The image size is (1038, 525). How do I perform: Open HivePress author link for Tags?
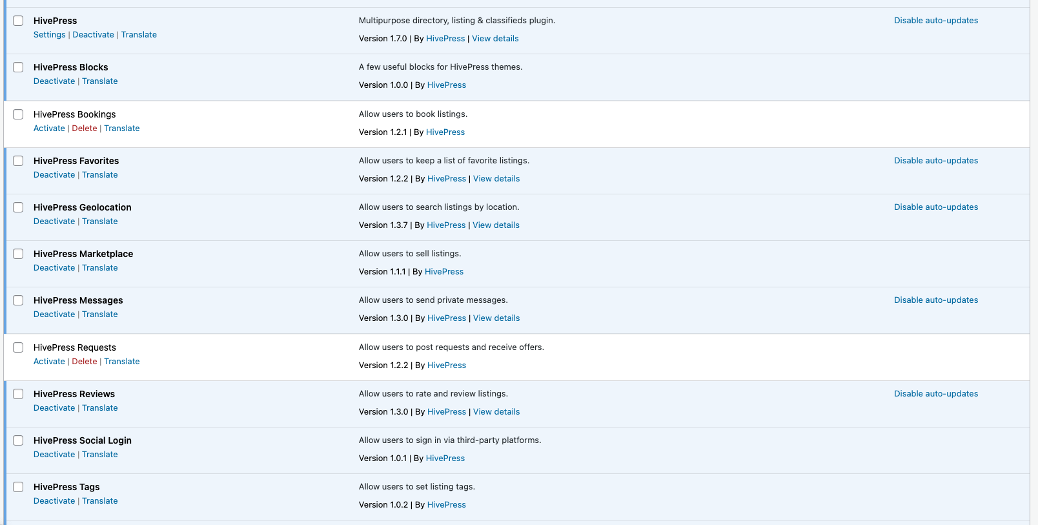coord(447,505)
